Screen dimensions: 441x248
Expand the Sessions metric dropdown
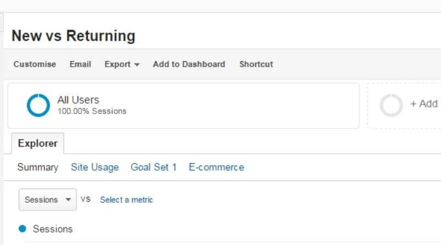pyautogui.click(x=47, y=200)
